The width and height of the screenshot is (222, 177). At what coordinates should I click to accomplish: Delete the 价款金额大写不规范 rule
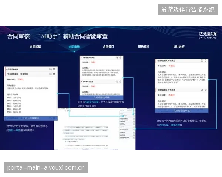[x=206, y=60]
